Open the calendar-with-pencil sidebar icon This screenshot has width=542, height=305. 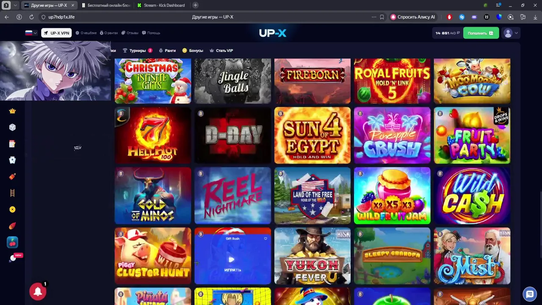[x=12, y=144]
